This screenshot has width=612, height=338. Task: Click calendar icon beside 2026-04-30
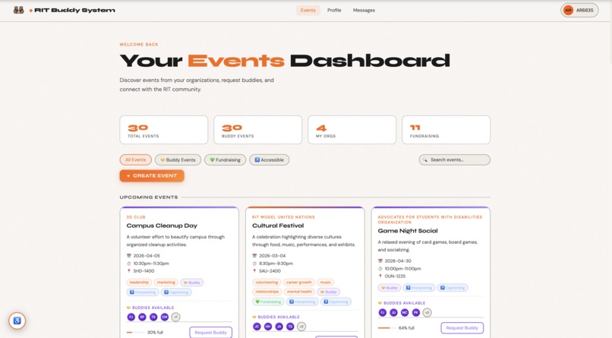click(380, 261)
